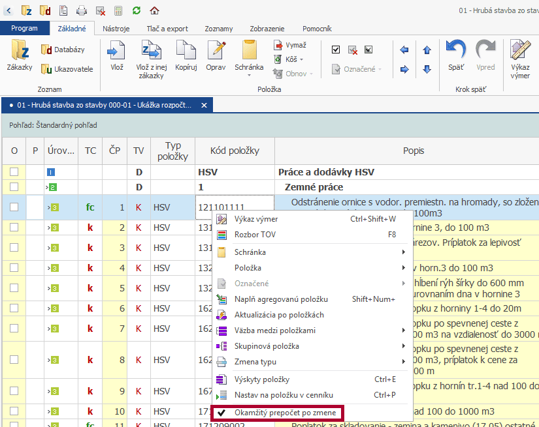Expand the Schránka dropdown in ribbon
Viewport: 539px width, 427px height.
(249, 75)
